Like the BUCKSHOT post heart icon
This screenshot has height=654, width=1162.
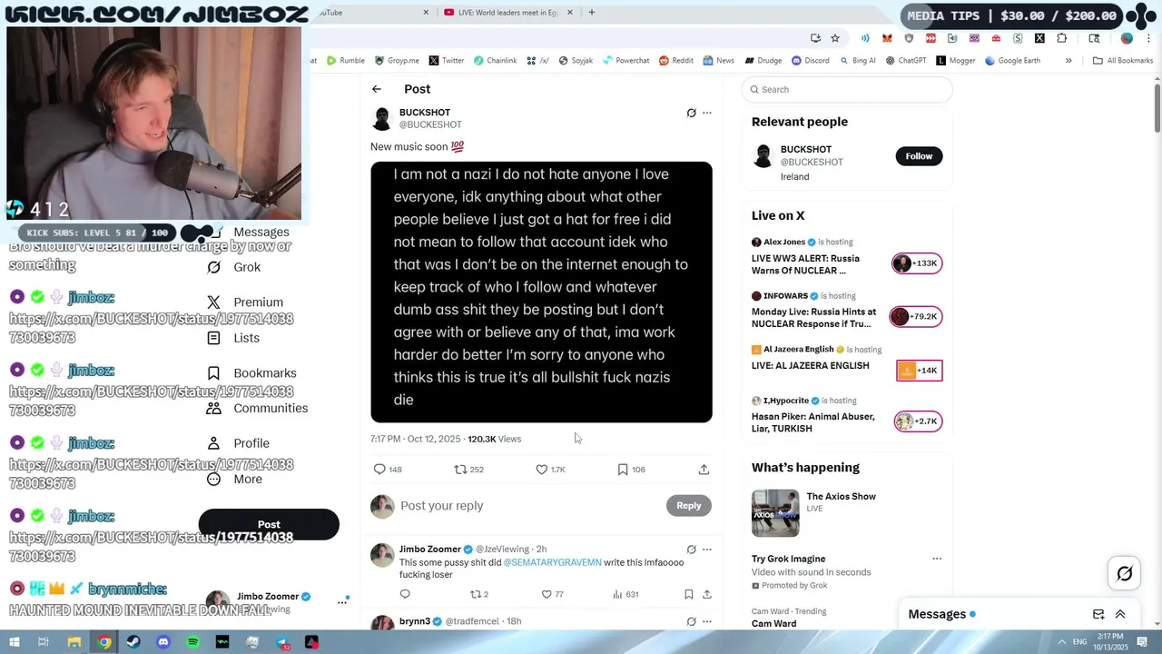(x=542, y=470)
